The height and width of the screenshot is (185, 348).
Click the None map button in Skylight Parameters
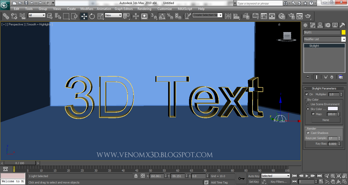coord(326,120)
